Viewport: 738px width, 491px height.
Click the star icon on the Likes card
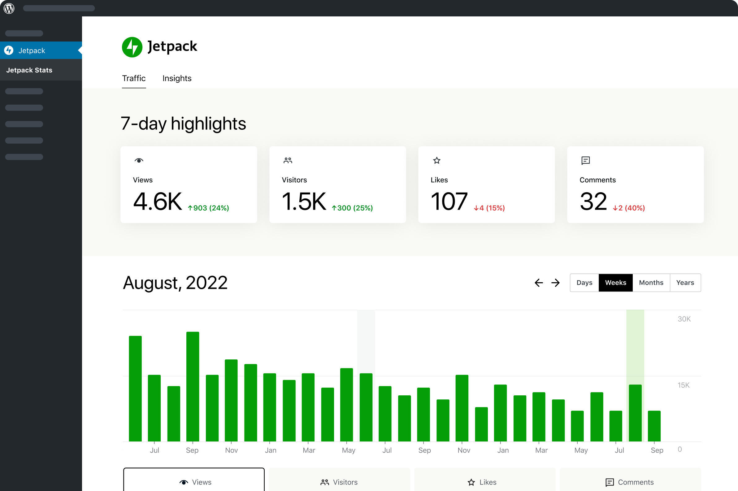pos(436,160)
